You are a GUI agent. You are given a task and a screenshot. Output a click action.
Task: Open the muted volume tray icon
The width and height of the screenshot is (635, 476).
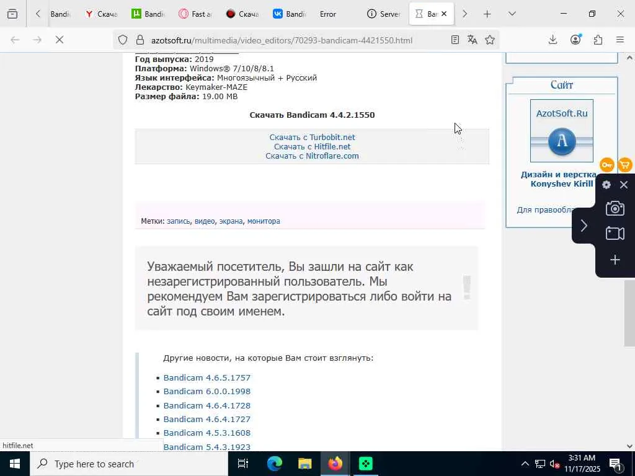(x=554, y=464)
